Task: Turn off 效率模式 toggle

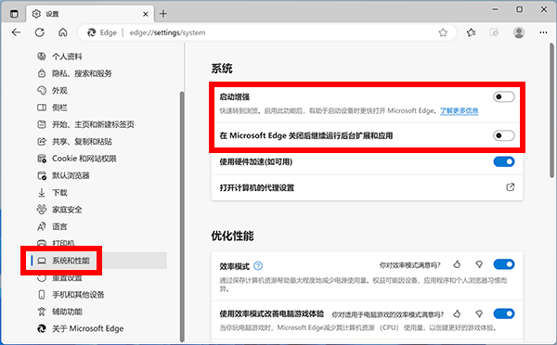Action: (504, 264)
